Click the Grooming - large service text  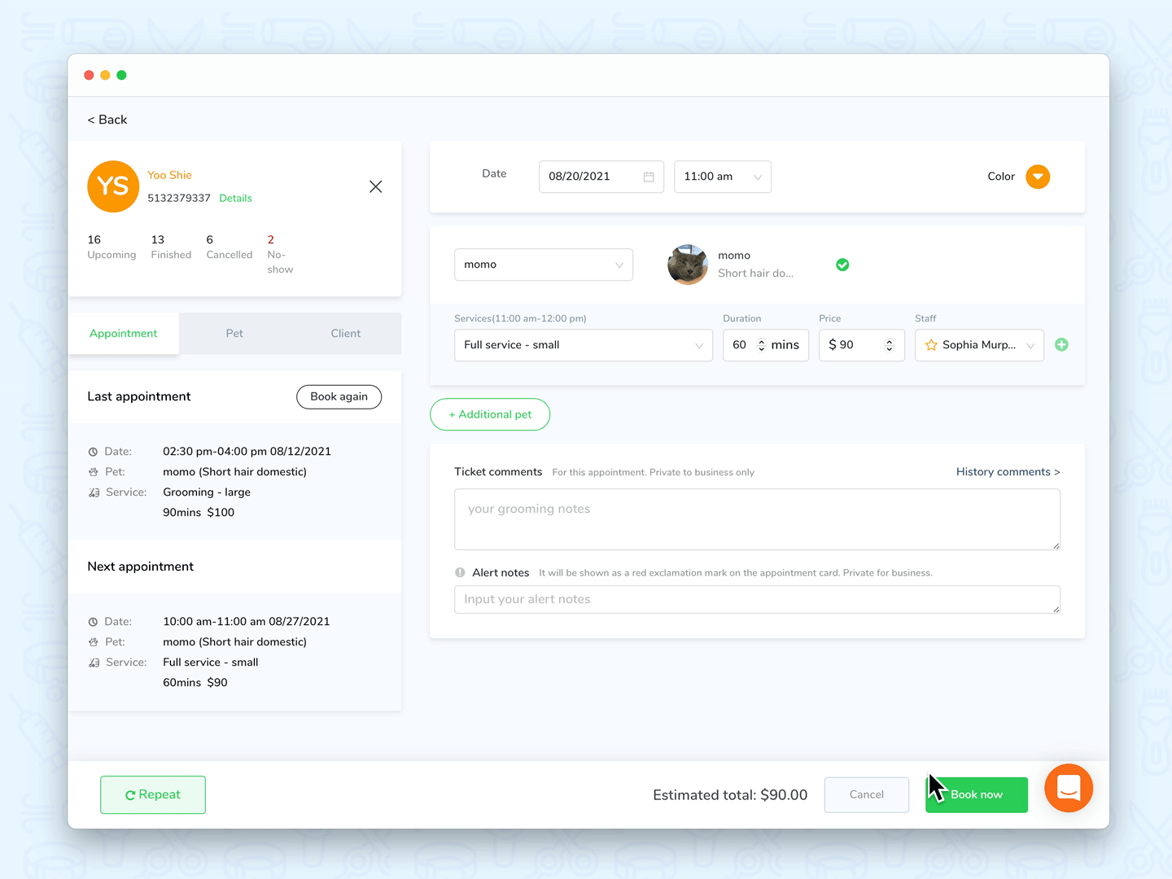207,492
